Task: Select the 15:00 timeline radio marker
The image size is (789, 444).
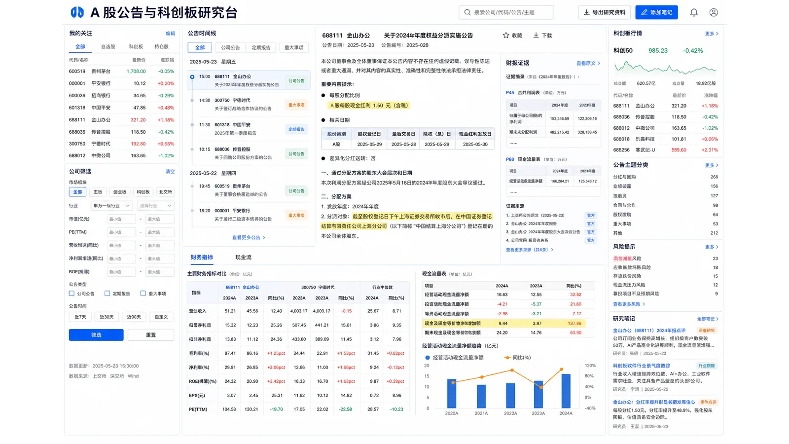Action: [x=192, y=77]
